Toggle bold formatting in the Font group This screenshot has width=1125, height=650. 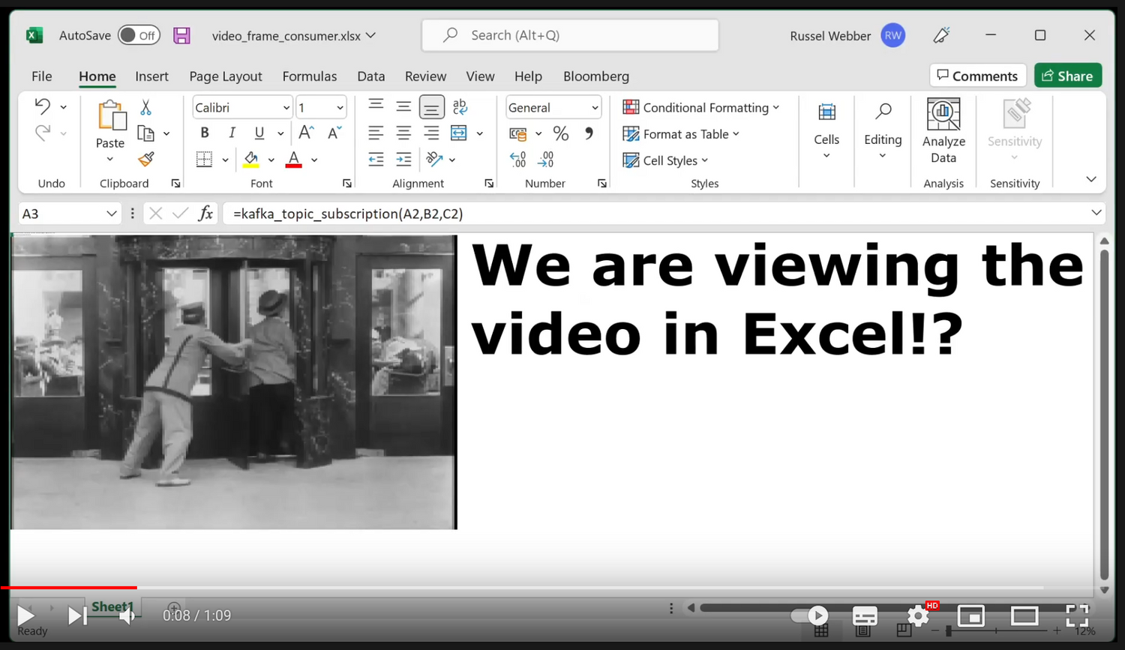tap(204, 133)
